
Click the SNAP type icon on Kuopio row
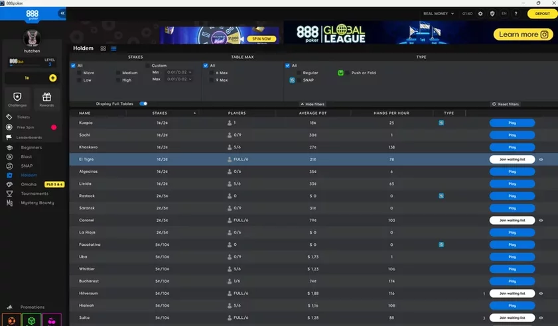pos(441,123)
